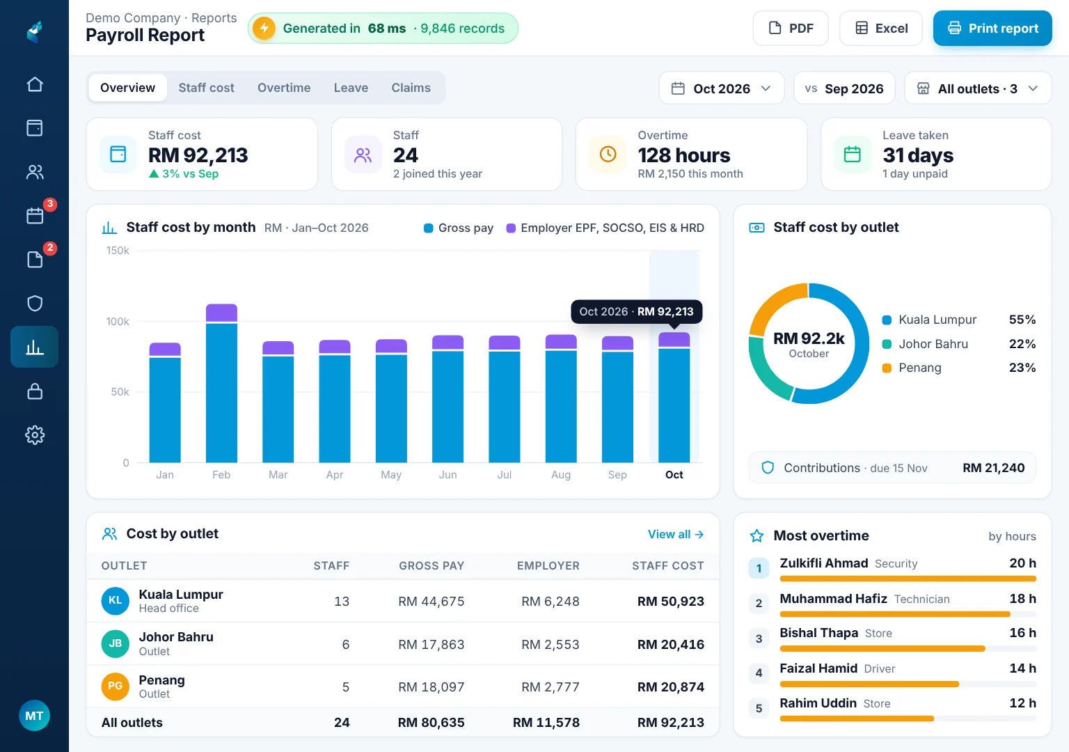Click the STAFF COST column header

(x=668, y=566)
